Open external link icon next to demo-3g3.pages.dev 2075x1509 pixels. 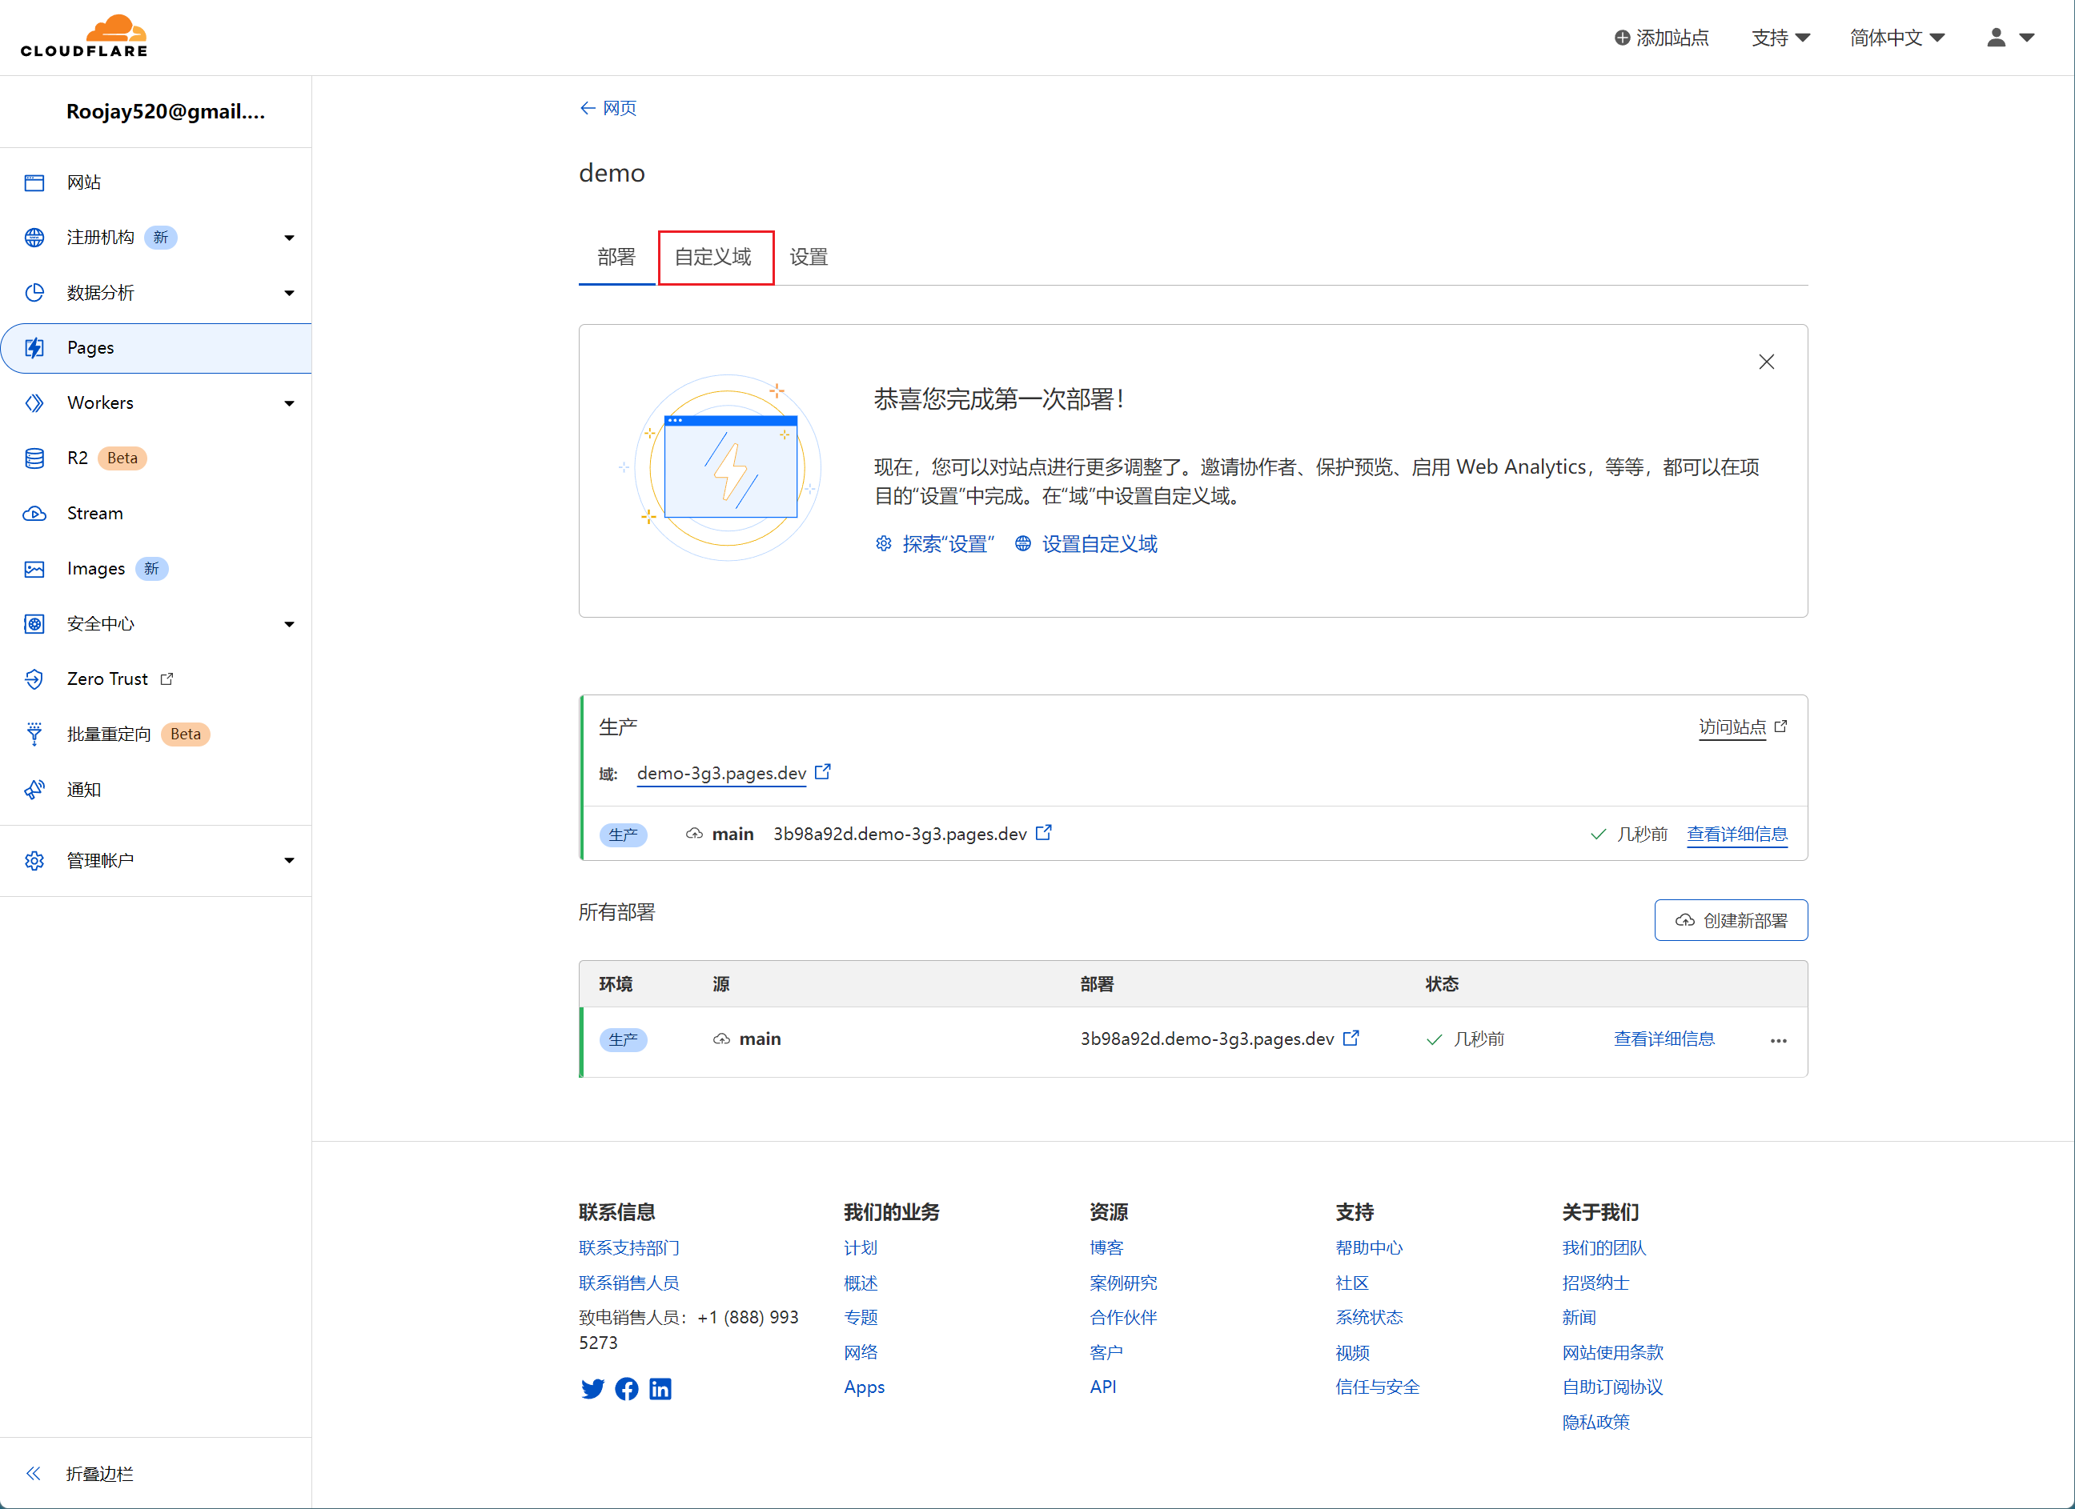pyautogui.click(x=822, y=772)
